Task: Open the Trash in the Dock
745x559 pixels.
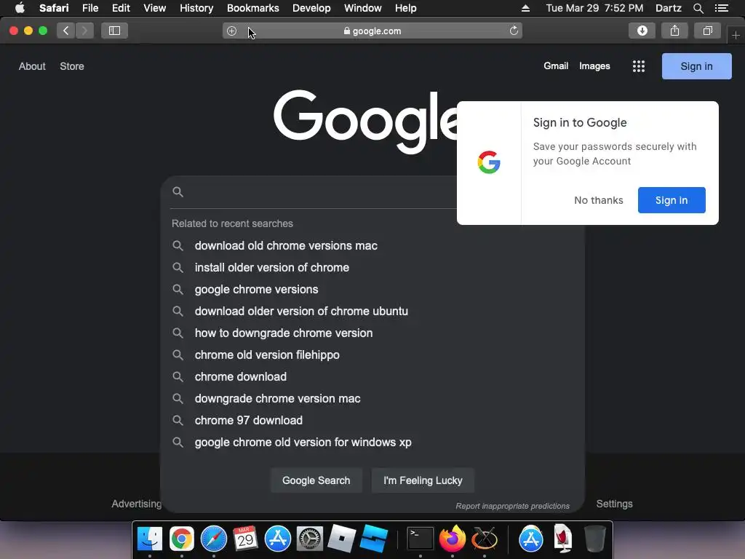Action: click(x=594, y=539)
